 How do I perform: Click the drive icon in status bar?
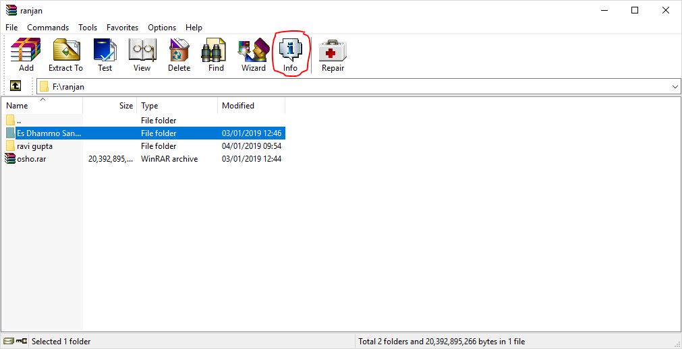[9, 341]
